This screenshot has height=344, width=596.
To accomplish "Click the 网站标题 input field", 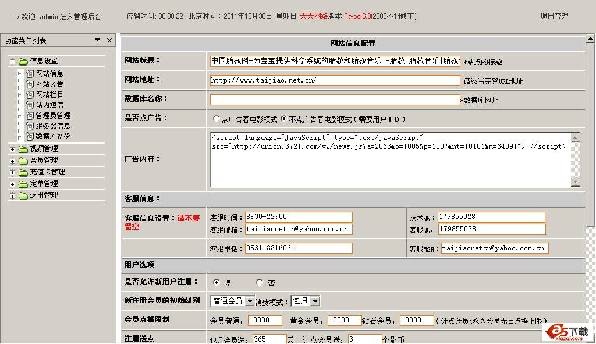I will click(335, 61).
